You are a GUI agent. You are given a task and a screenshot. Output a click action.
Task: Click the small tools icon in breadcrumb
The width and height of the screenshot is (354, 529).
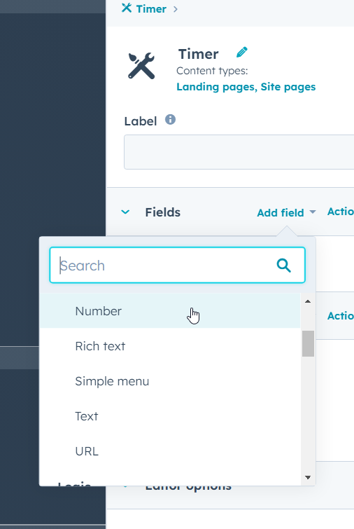[x=127, y=8]
